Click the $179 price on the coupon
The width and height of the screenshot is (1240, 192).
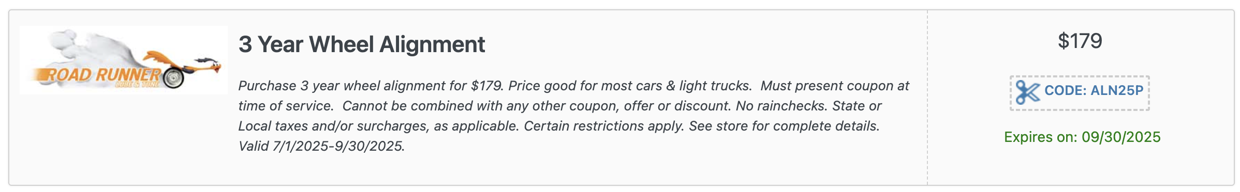[1080, 41]
